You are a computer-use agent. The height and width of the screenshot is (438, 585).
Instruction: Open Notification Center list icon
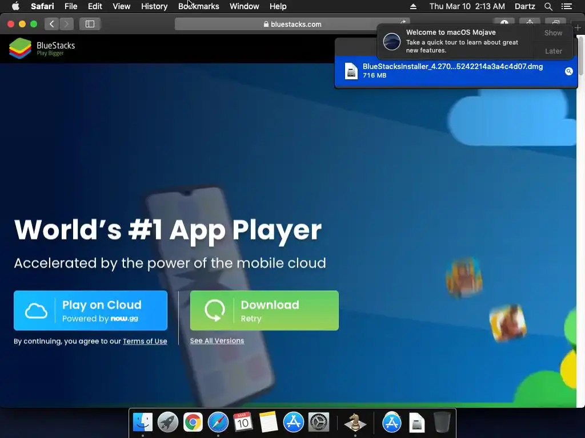click(566, 6)
